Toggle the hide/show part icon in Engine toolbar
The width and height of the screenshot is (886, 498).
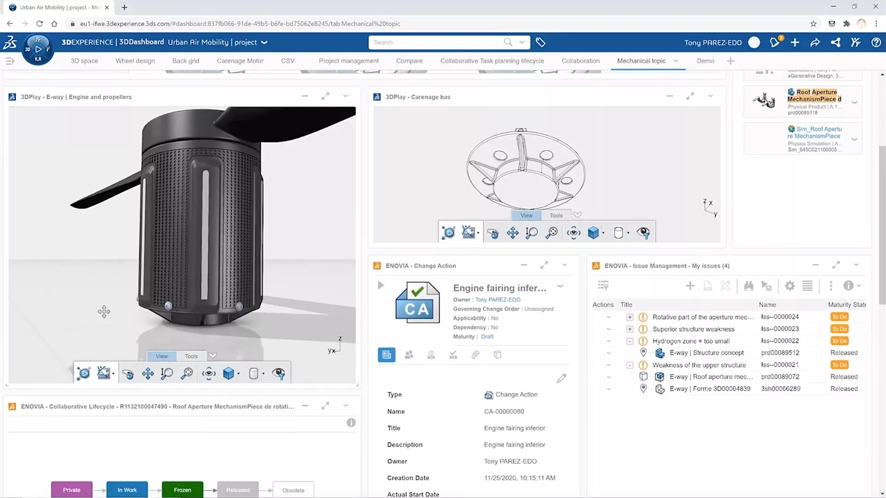[278, 373]
